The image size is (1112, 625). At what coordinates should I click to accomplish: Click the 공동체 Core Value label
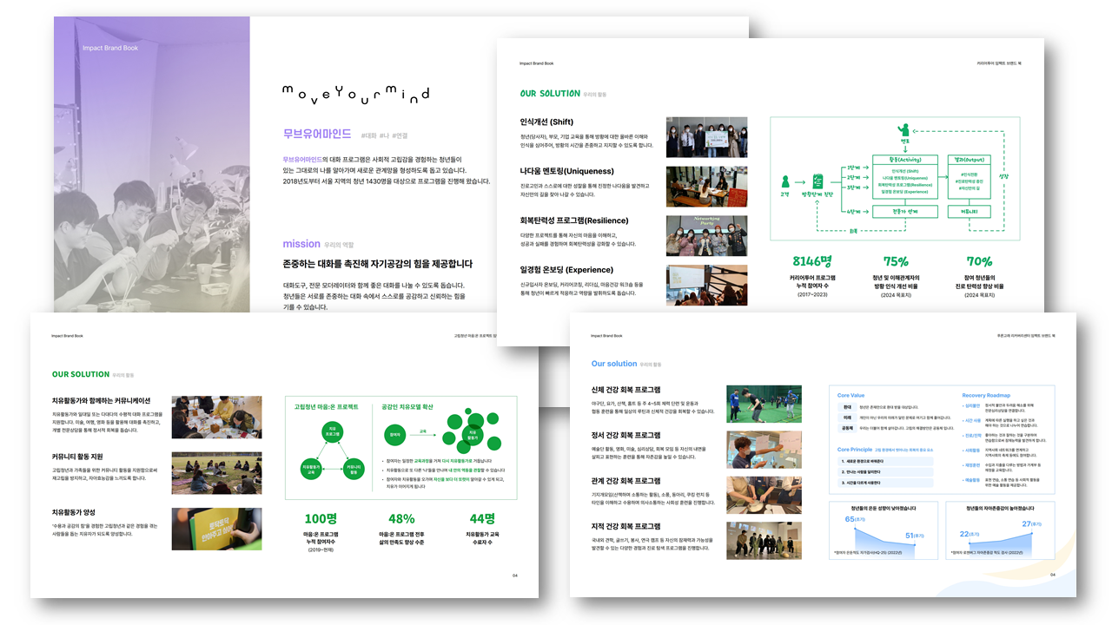(846, 428)
